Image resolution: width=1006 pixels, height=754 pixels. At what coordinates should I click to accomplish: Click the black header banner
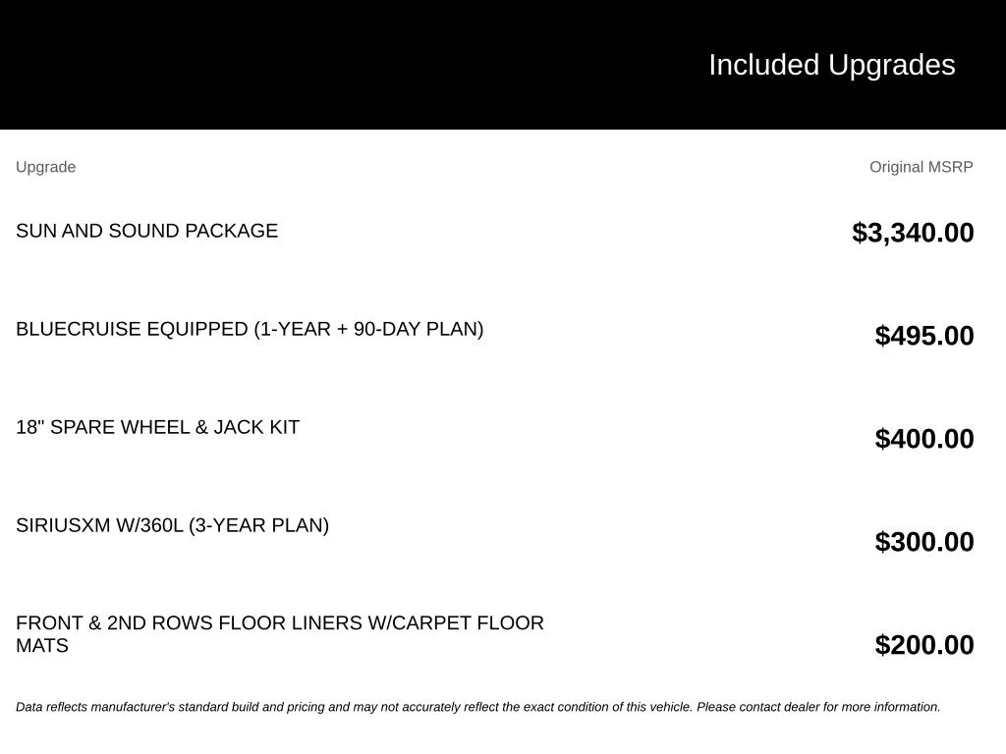pos(503,65)
